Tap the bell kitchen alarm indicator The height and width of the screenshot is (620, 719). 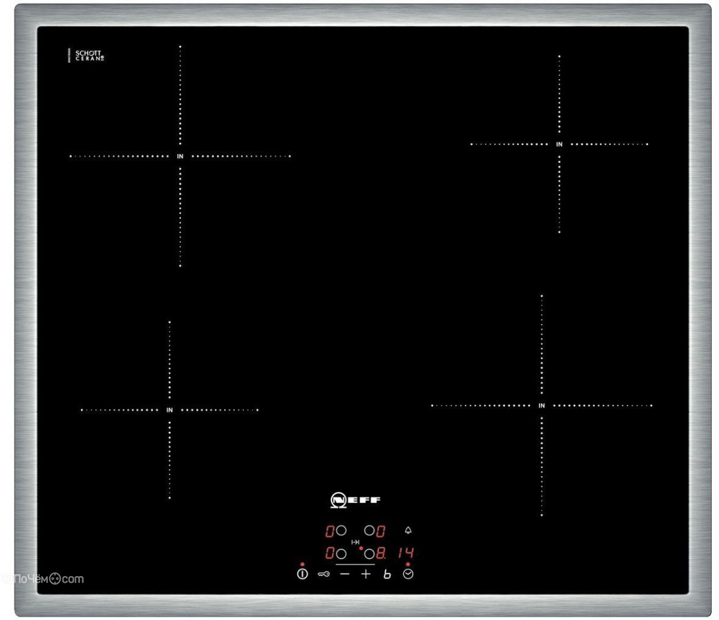click(x=408, y=530)
